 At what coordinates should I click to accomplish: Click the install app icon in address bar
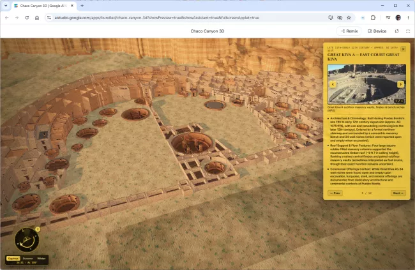tap(331, 18)
